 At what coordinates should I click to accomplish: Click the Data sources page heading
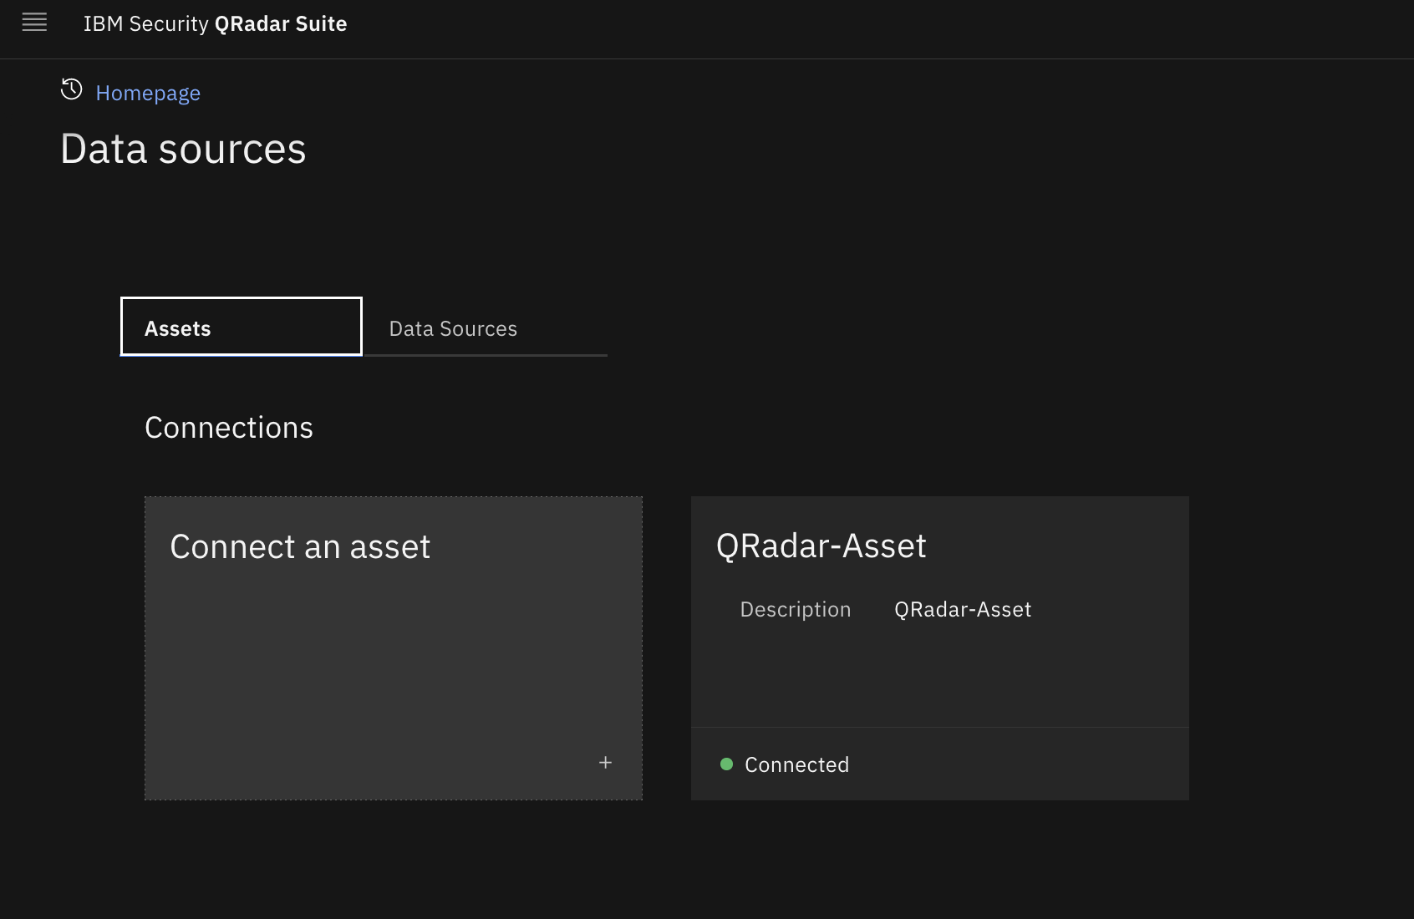click(x=183, y=150)
